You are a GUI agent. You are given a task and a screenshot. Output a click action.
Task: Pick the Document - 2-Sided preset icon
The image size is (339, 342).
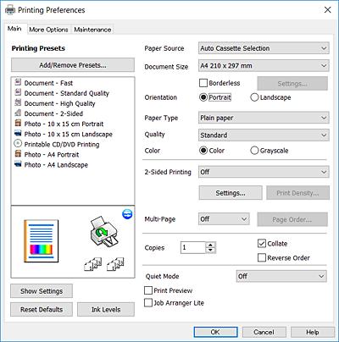point(18,113)
